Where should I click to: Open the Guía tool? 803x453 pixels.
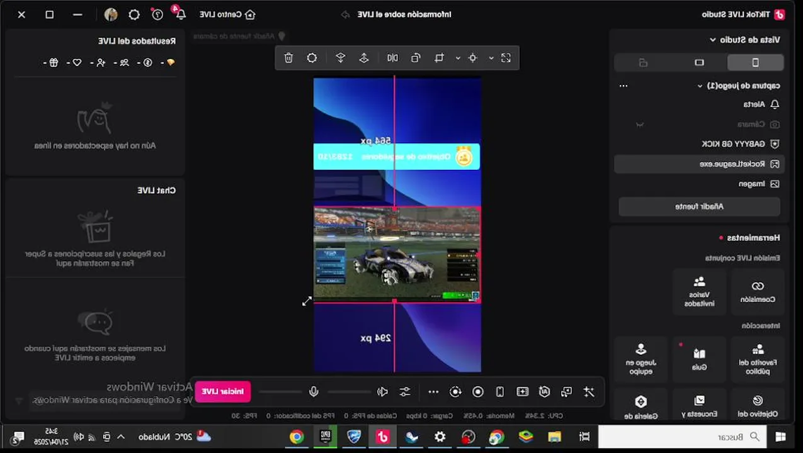(699, 360)
